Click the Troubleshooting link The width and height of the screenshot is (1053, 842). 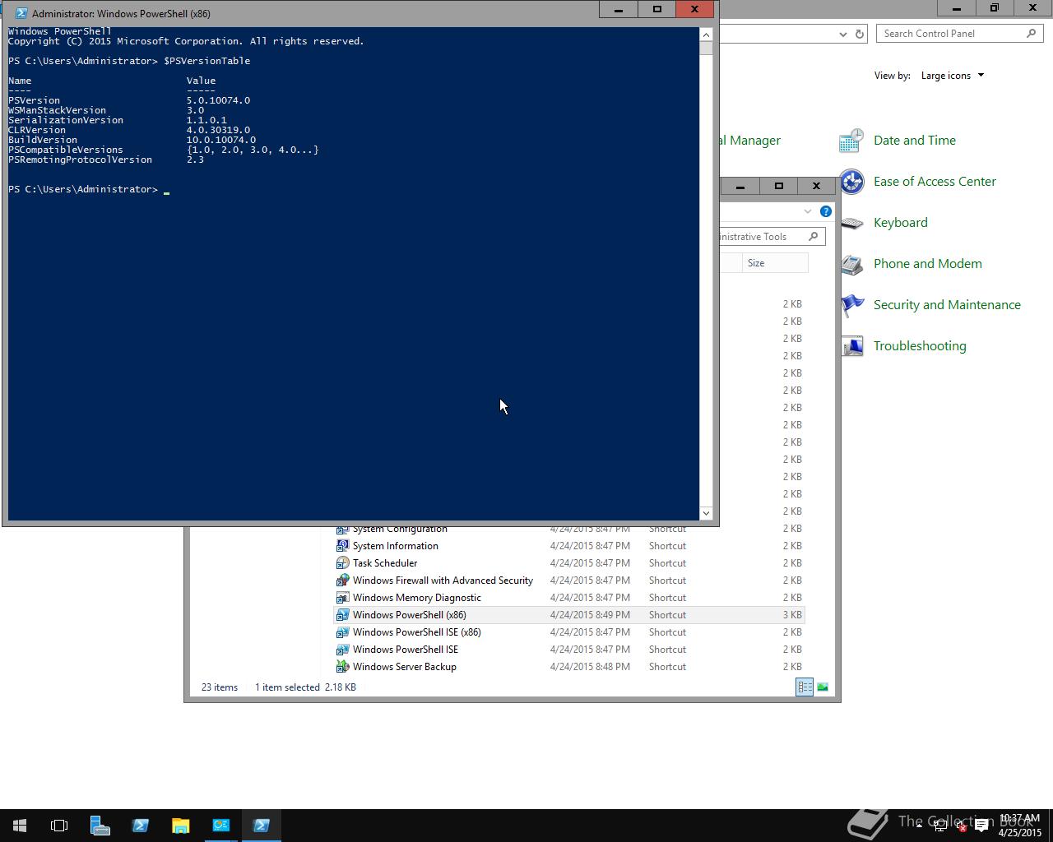920,346
